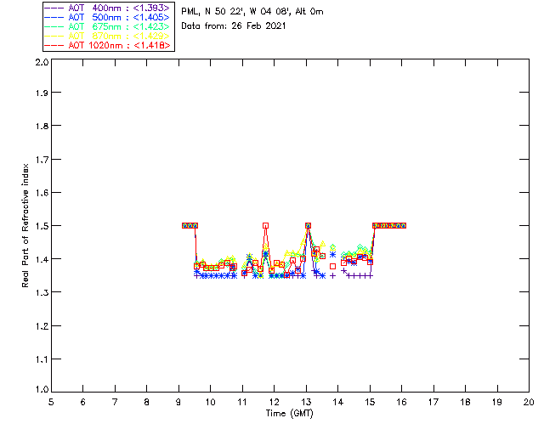Image resolution: width=544 pixels, height=435 pixels.
Task: Click the 1.6 y-axis tick label
Action: [42, 193]
